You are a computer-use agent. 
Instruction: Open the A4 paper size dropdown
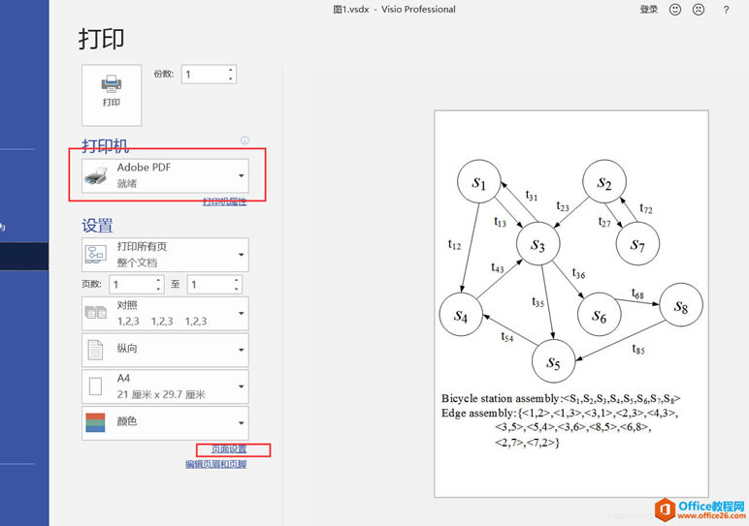pos(241,387)
